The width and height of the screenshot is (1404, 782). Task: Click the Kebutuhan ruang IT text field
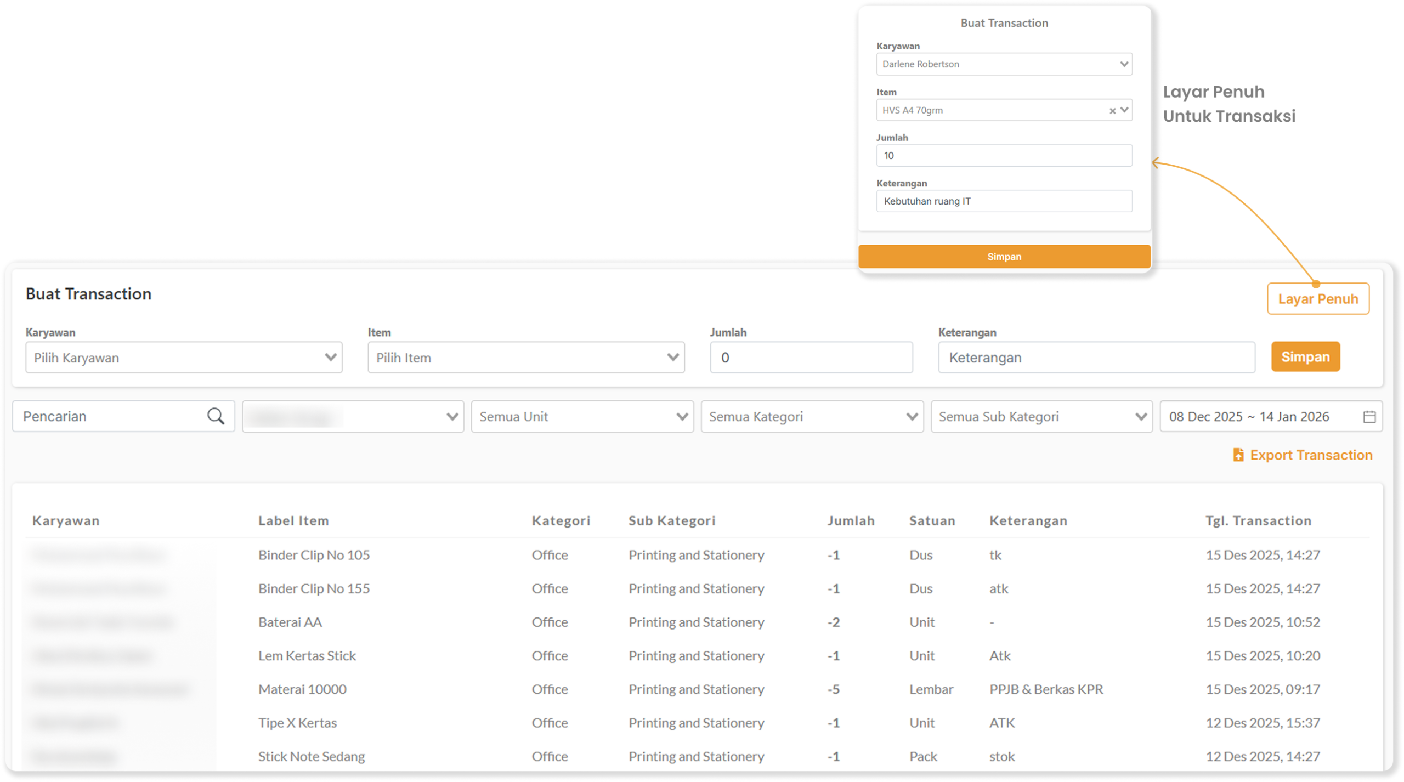[x=1004, y=201]
